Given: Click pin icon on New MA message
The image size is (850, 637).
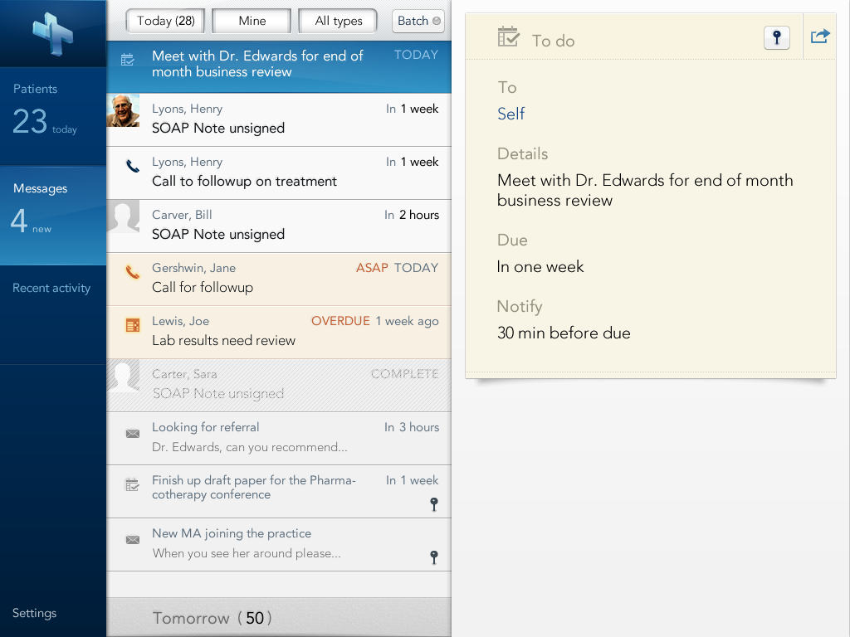Looking at the screenshot, I should pyautogui.click(x=433, y=557).
